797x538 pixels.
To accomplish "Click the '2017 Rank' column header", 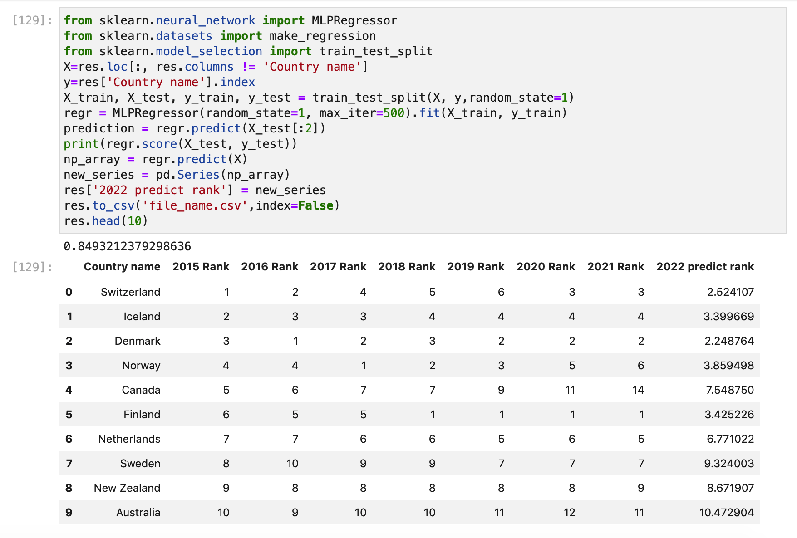I will coord(338,267).
